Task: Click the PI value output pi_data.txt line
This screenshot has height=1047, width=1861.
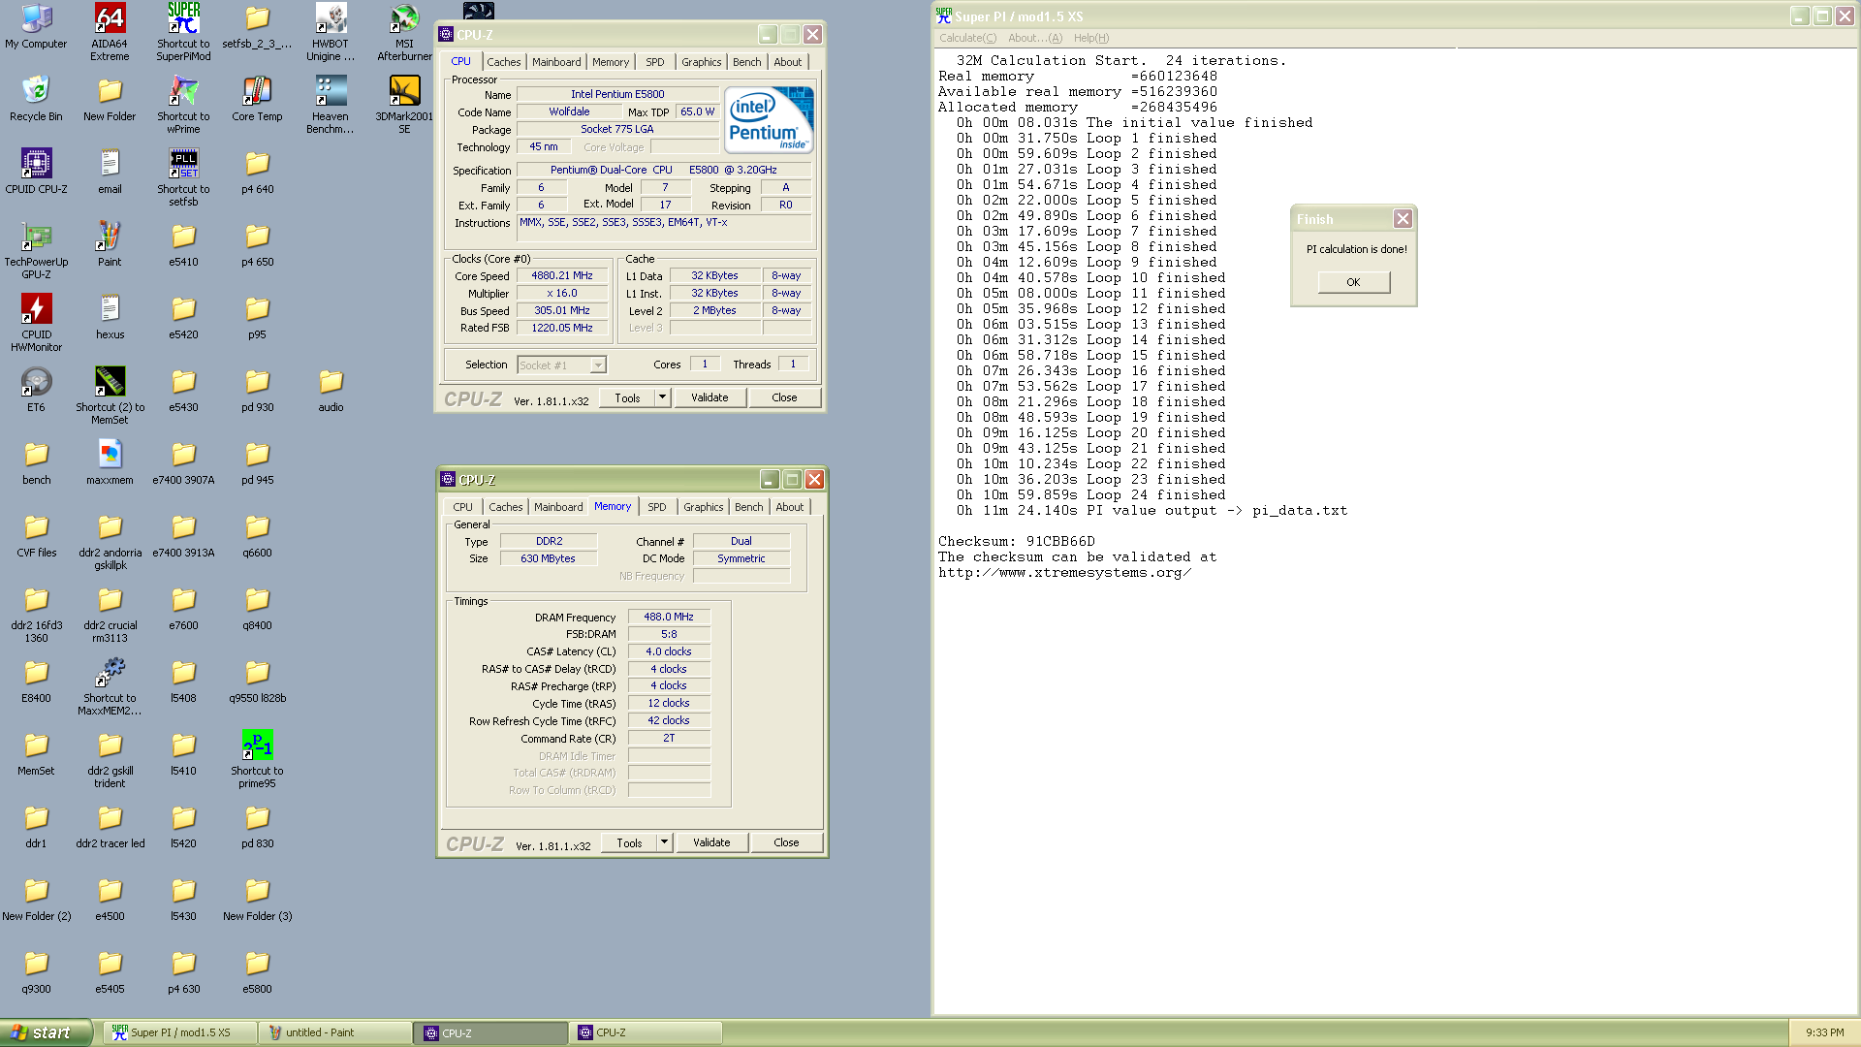Action: (x=1151, y=511)
